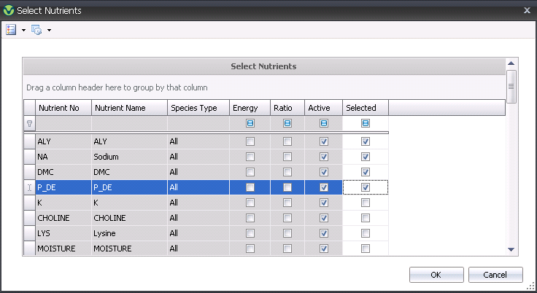Click the OK button

pos(436,275)
